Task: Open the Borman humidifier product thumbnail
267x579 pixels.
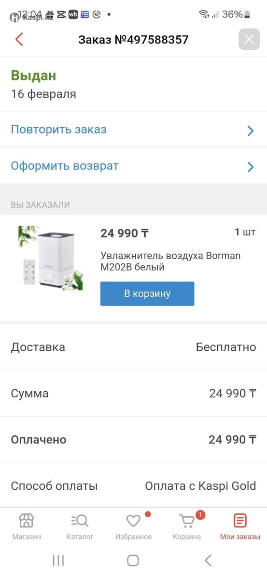Action: pyautogui.click(x=51, y=258)
